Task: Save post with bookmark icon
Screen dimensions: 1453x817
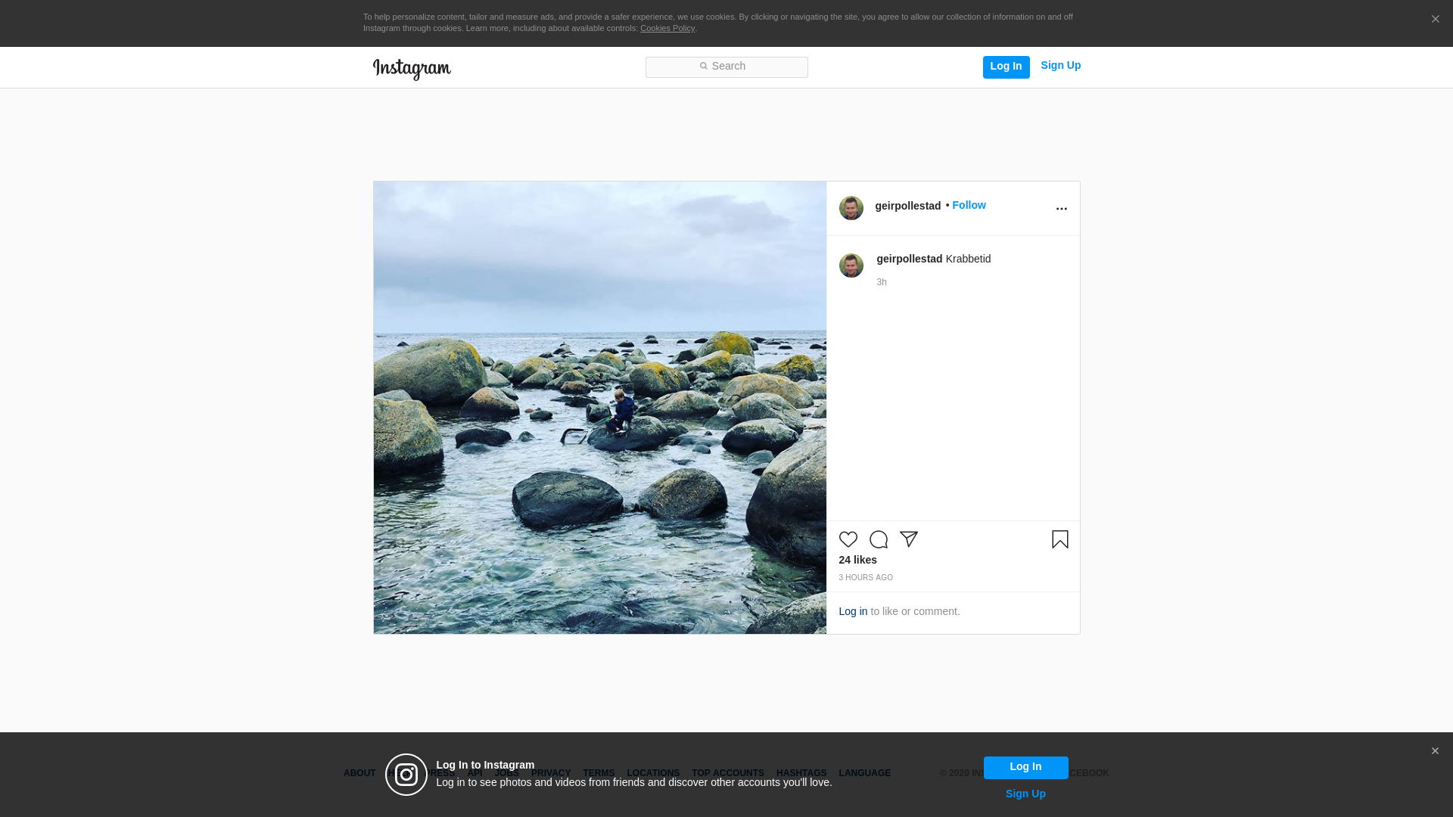Action: coord(1059,539)
